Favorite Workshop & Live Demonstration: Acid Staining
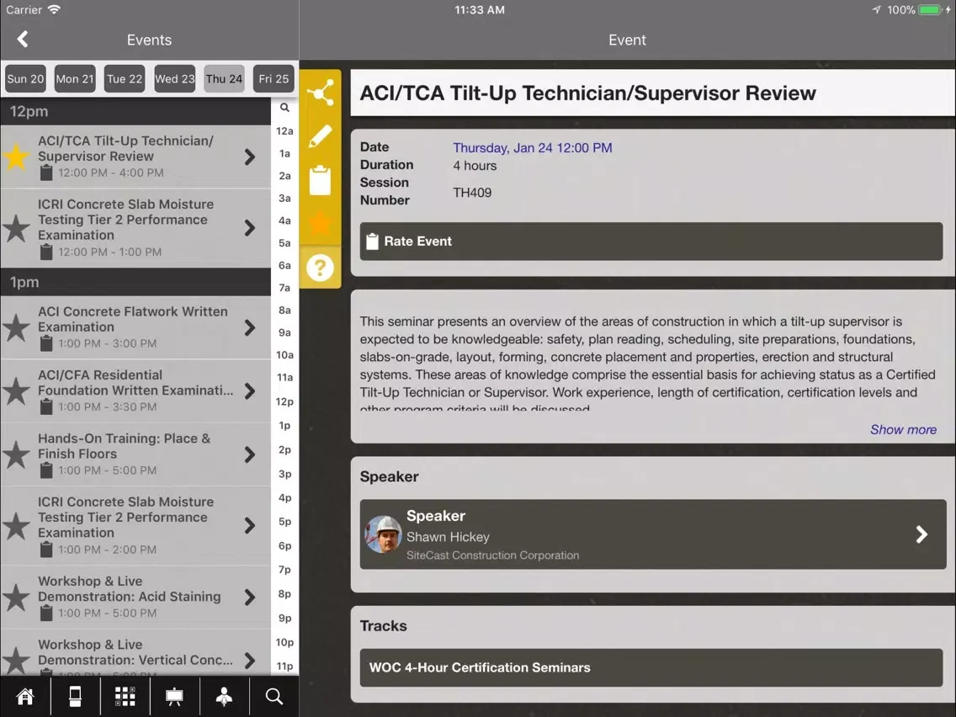This screenshot has width=956, height=717. point(17,597)
